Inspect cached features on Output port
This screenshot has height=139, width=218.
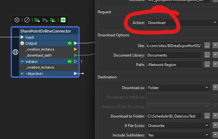(x=69, y=43)
